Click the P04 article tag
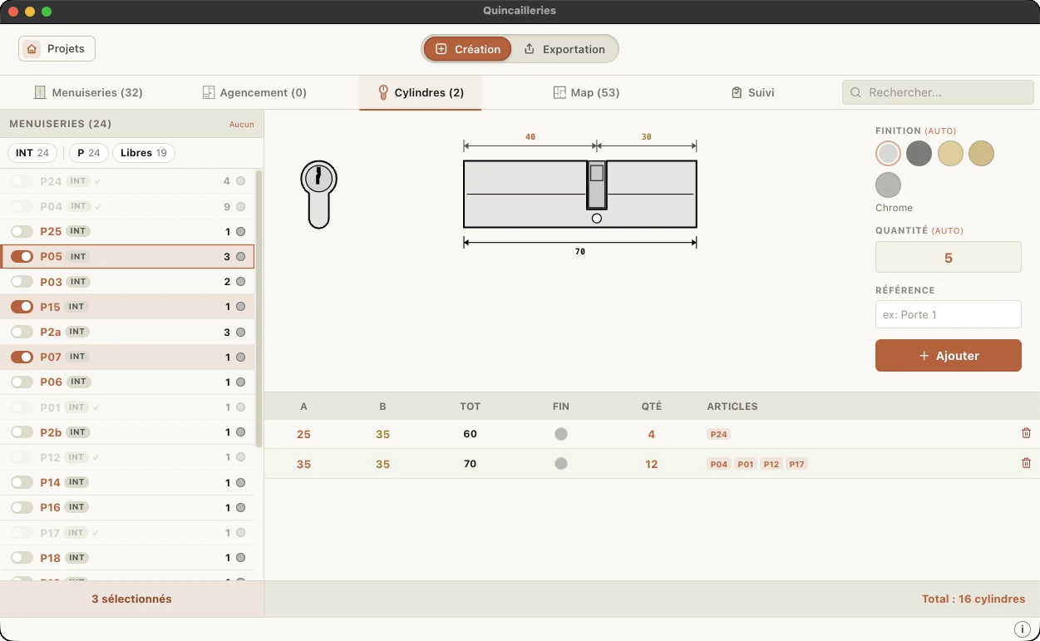1040x641 pixels. point(719,464)
